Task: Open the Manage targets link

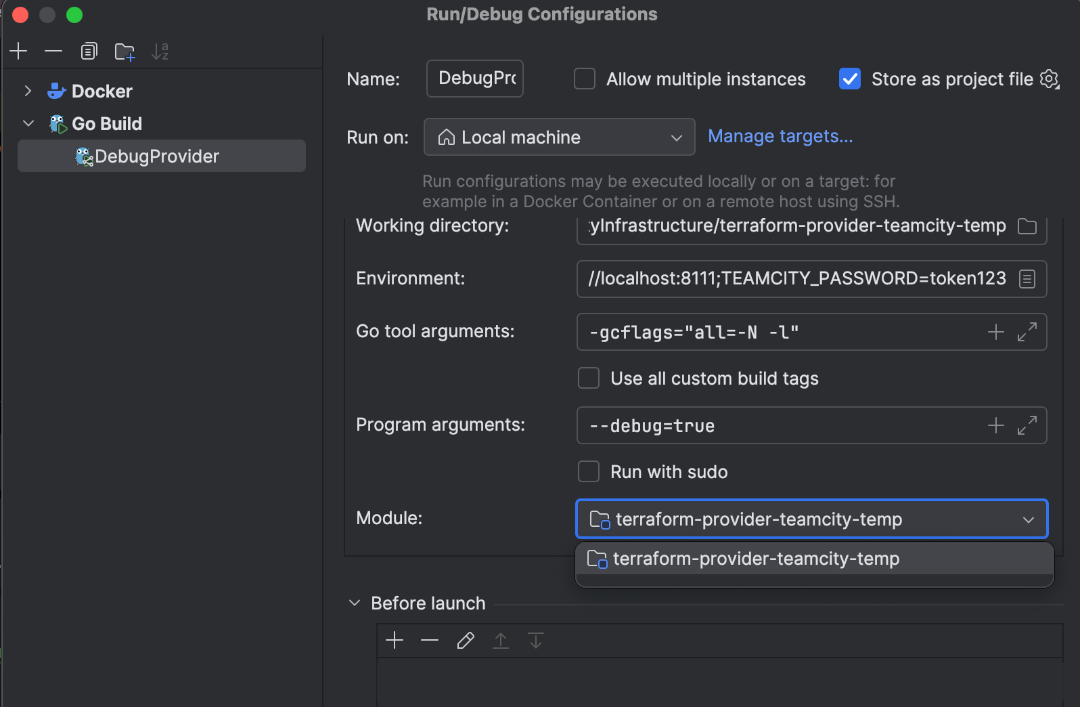Action: [780, 136]
